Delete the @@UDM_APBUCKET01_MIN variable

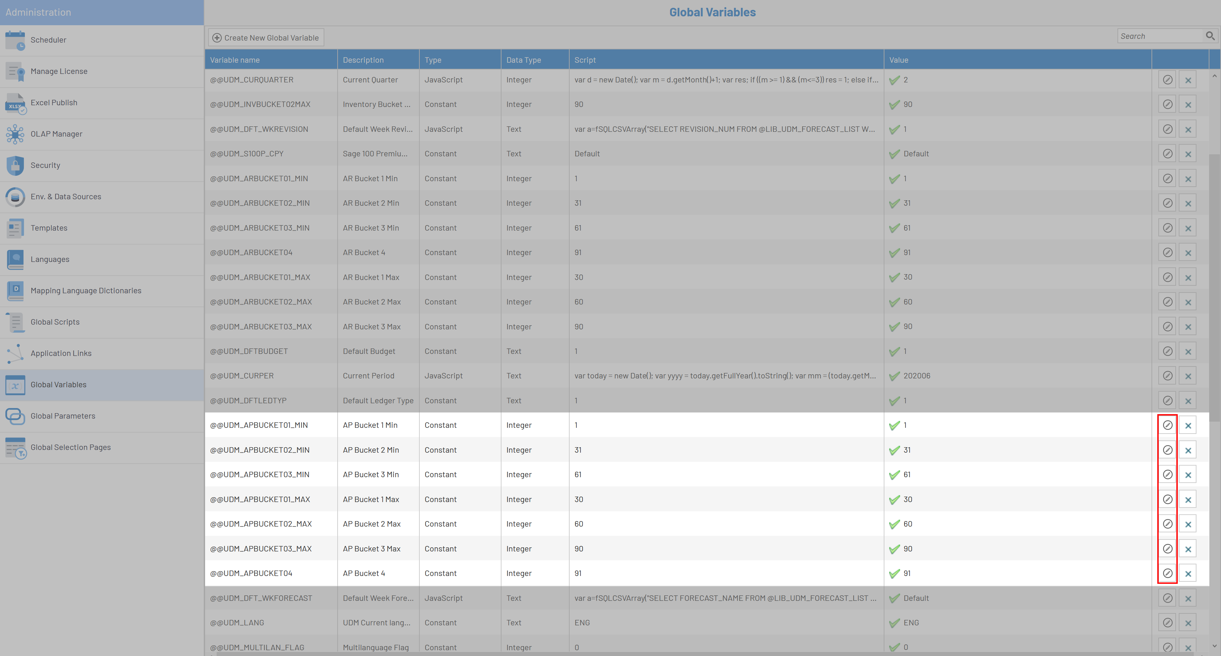1188,425
